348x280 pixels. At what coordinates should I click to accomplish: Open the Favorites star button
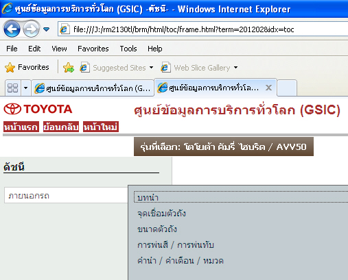point(27,67)
